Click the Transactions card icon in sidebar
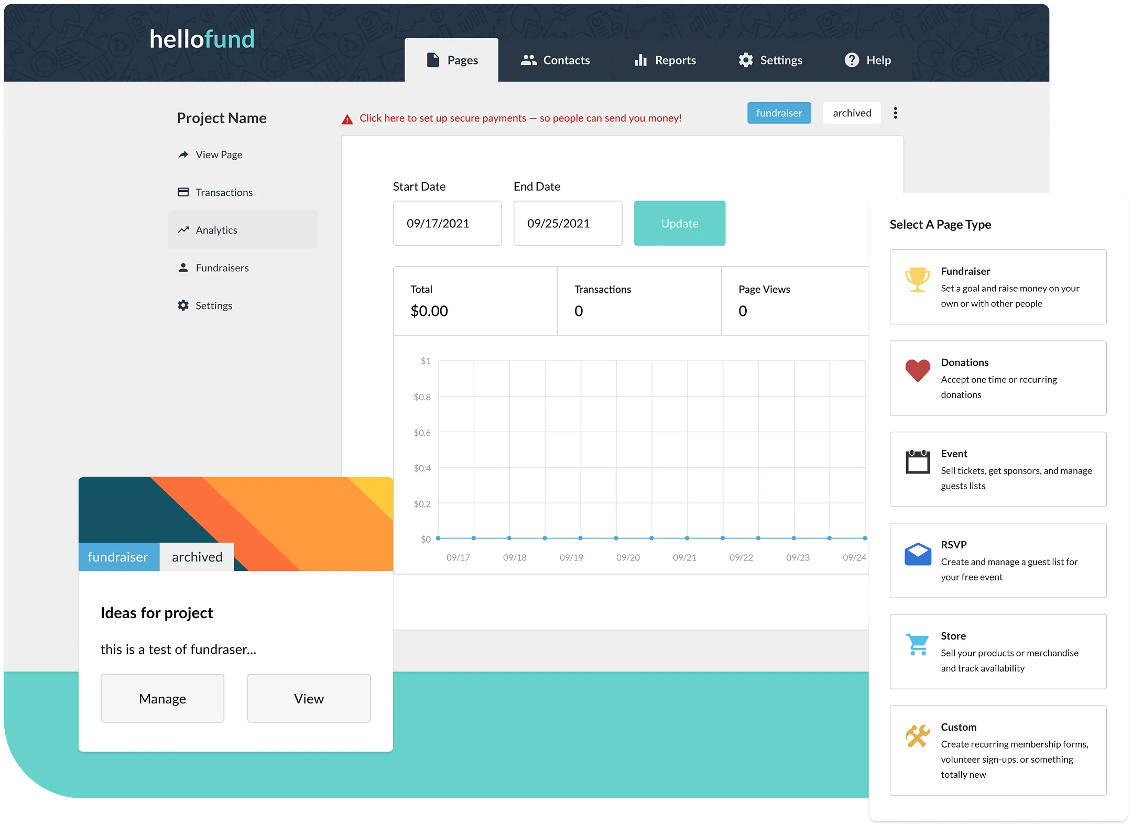The width and height of the screenshot is (1132, 825). 183,192
